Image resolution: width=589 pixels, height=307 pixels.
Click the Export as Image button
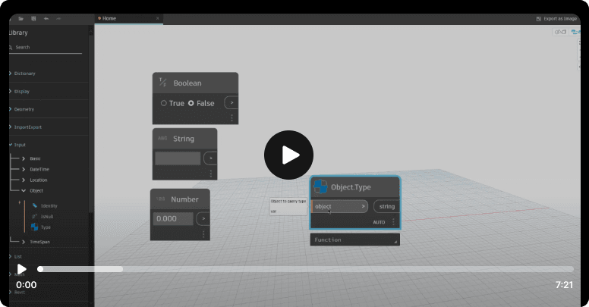[556, 19]
